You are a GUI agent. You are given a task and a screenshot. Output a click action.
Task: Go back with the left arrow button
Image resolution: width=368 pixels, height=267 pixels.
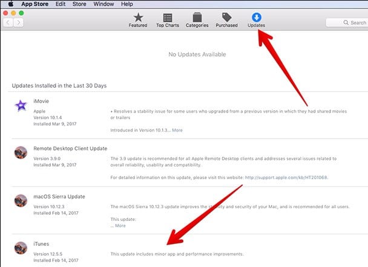(8, 22)
